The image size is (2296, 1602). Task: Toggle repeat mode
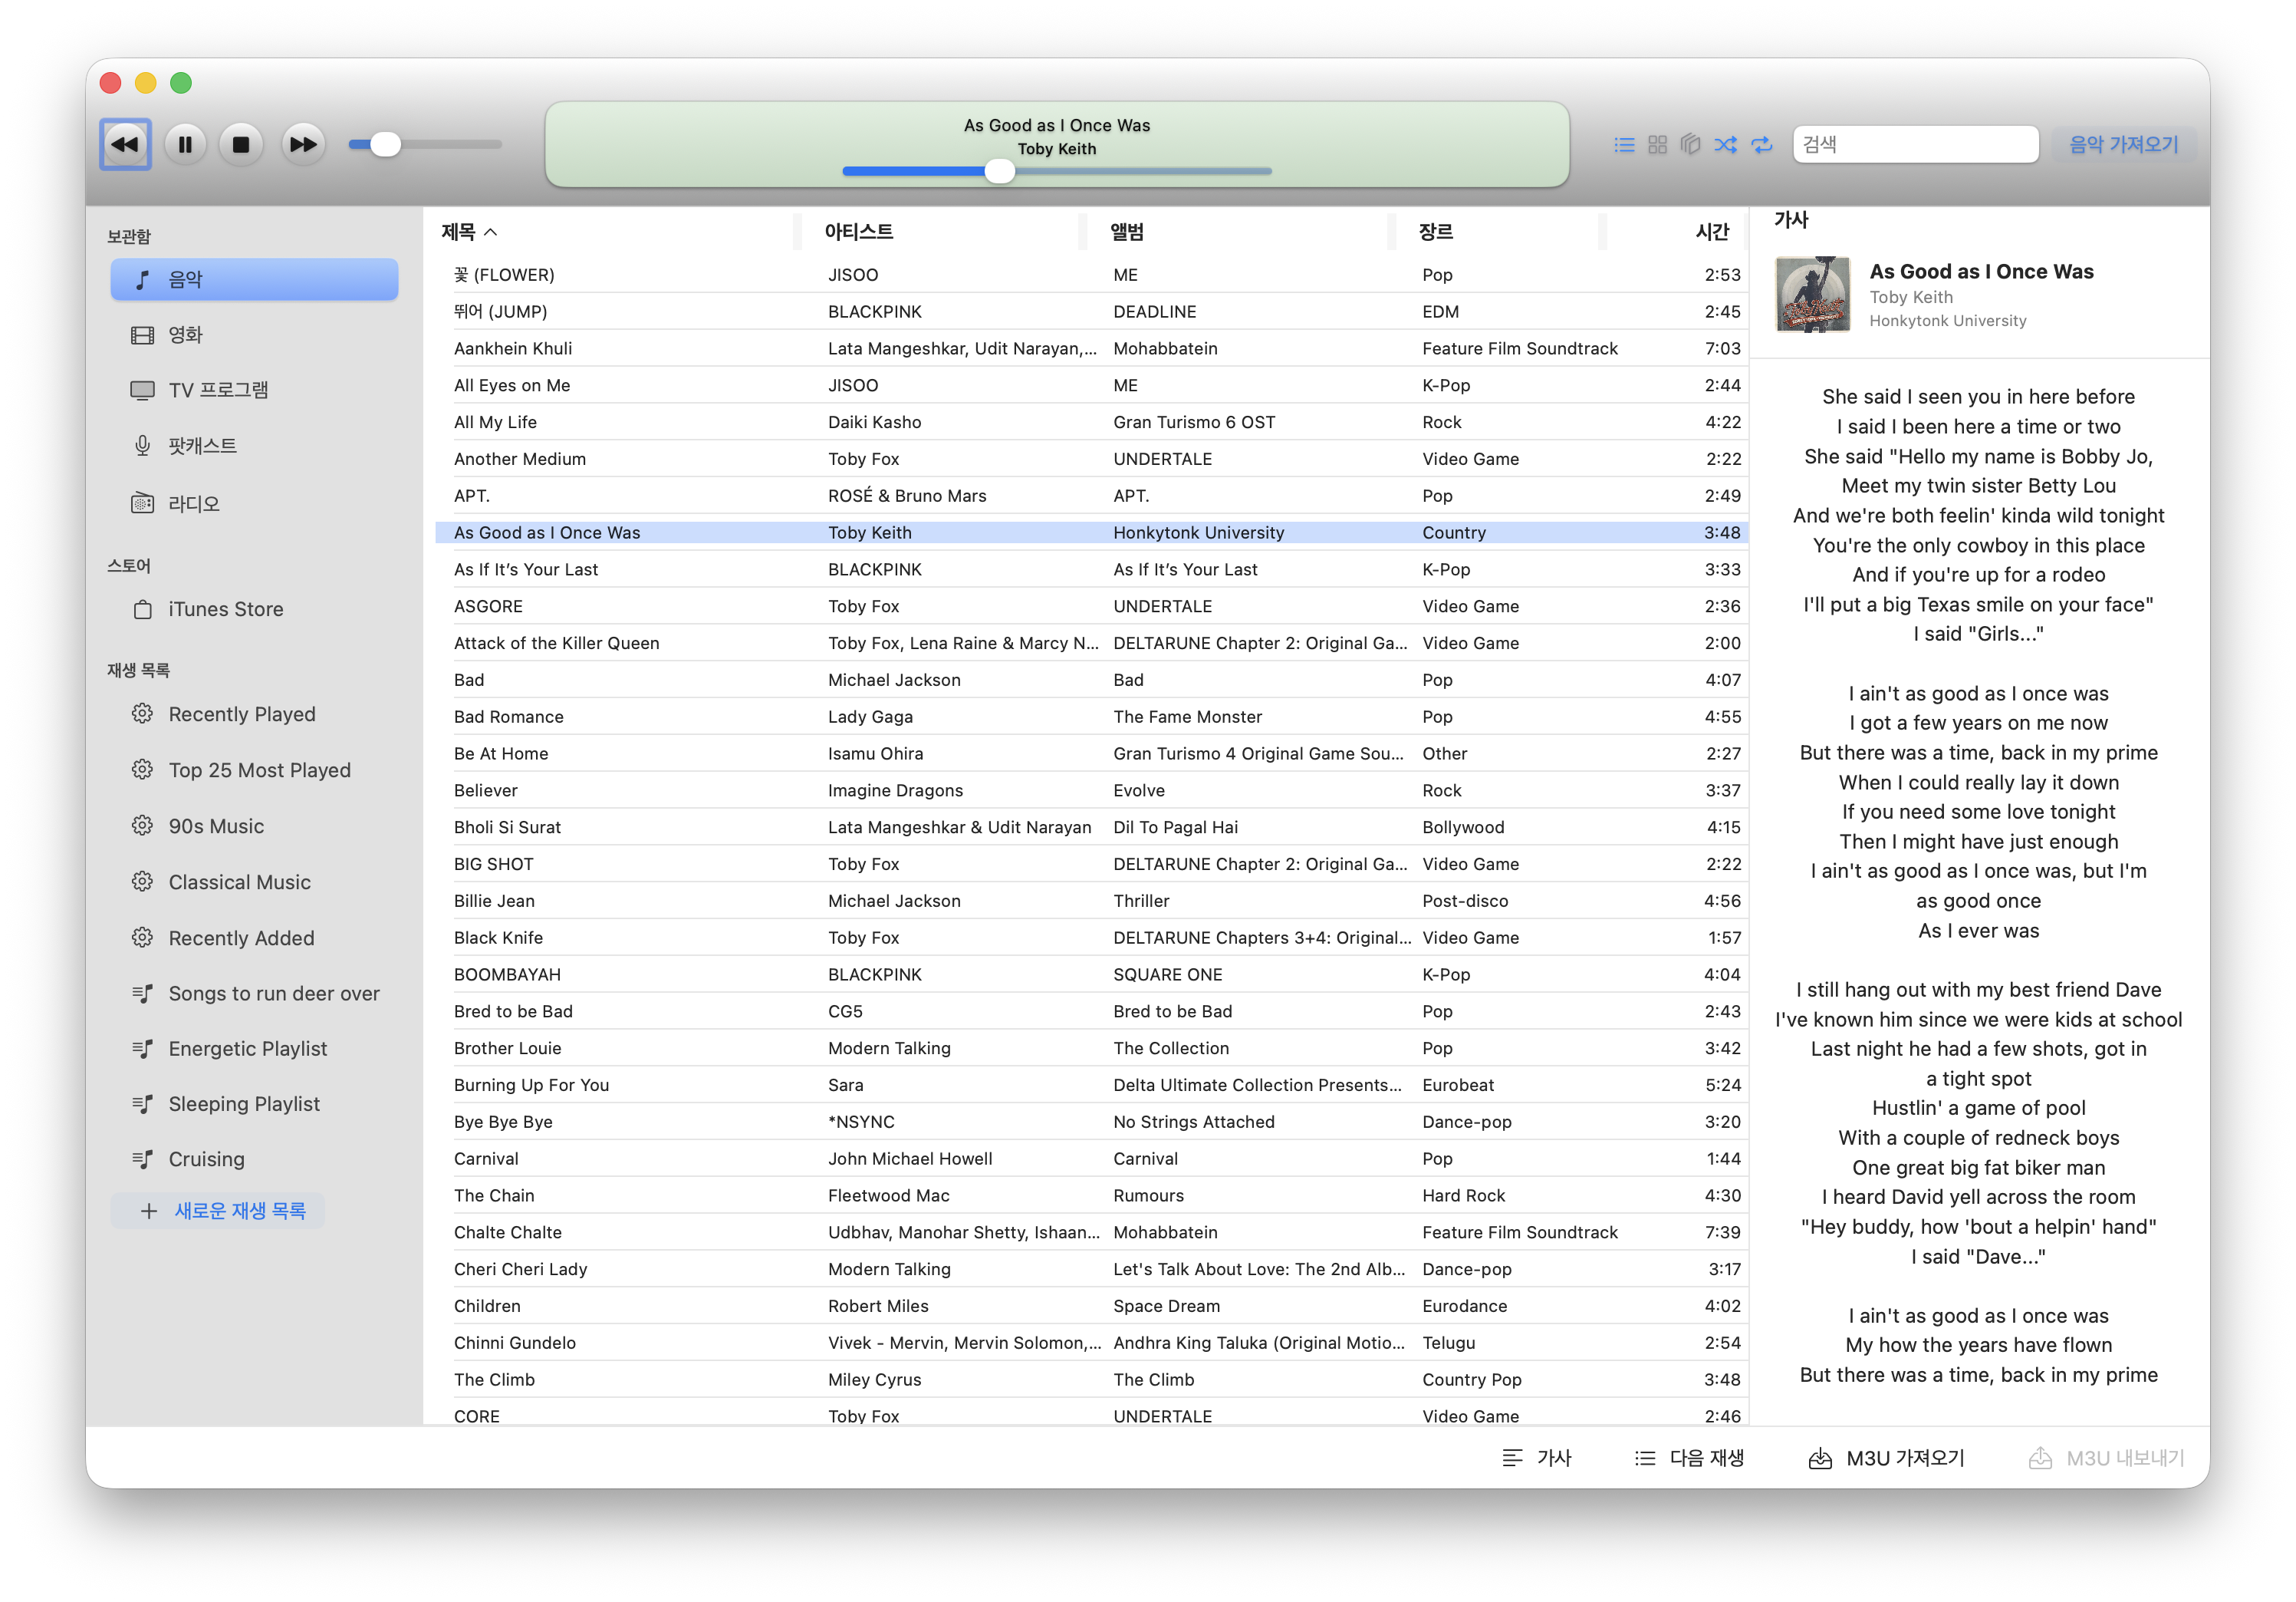point(1762,144)
